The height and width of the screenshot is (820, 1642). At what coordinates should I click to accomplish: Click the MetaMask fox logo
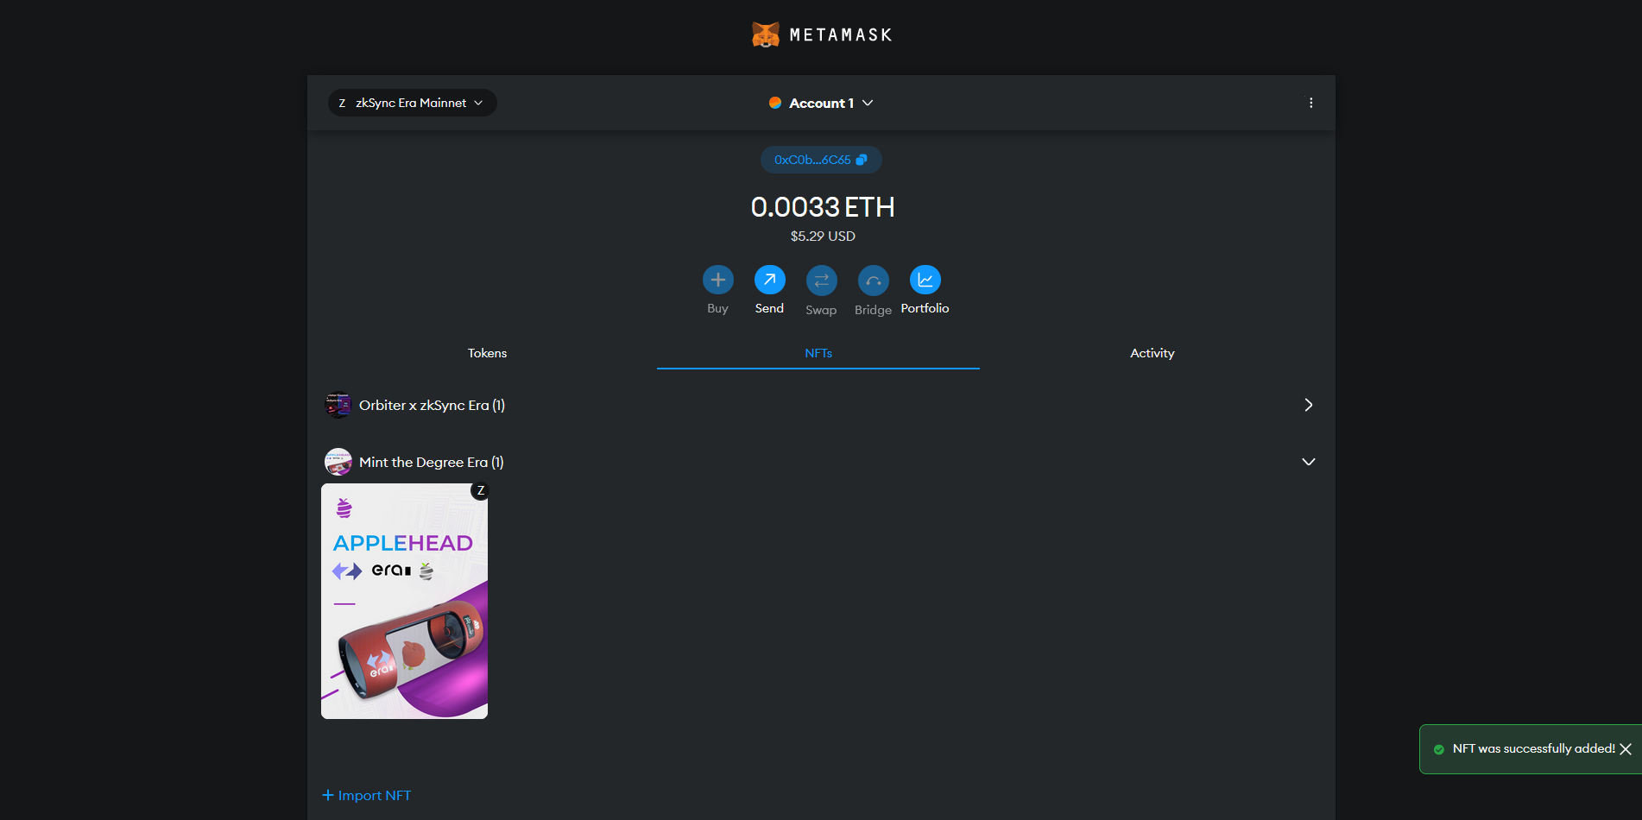click(765, 35)
